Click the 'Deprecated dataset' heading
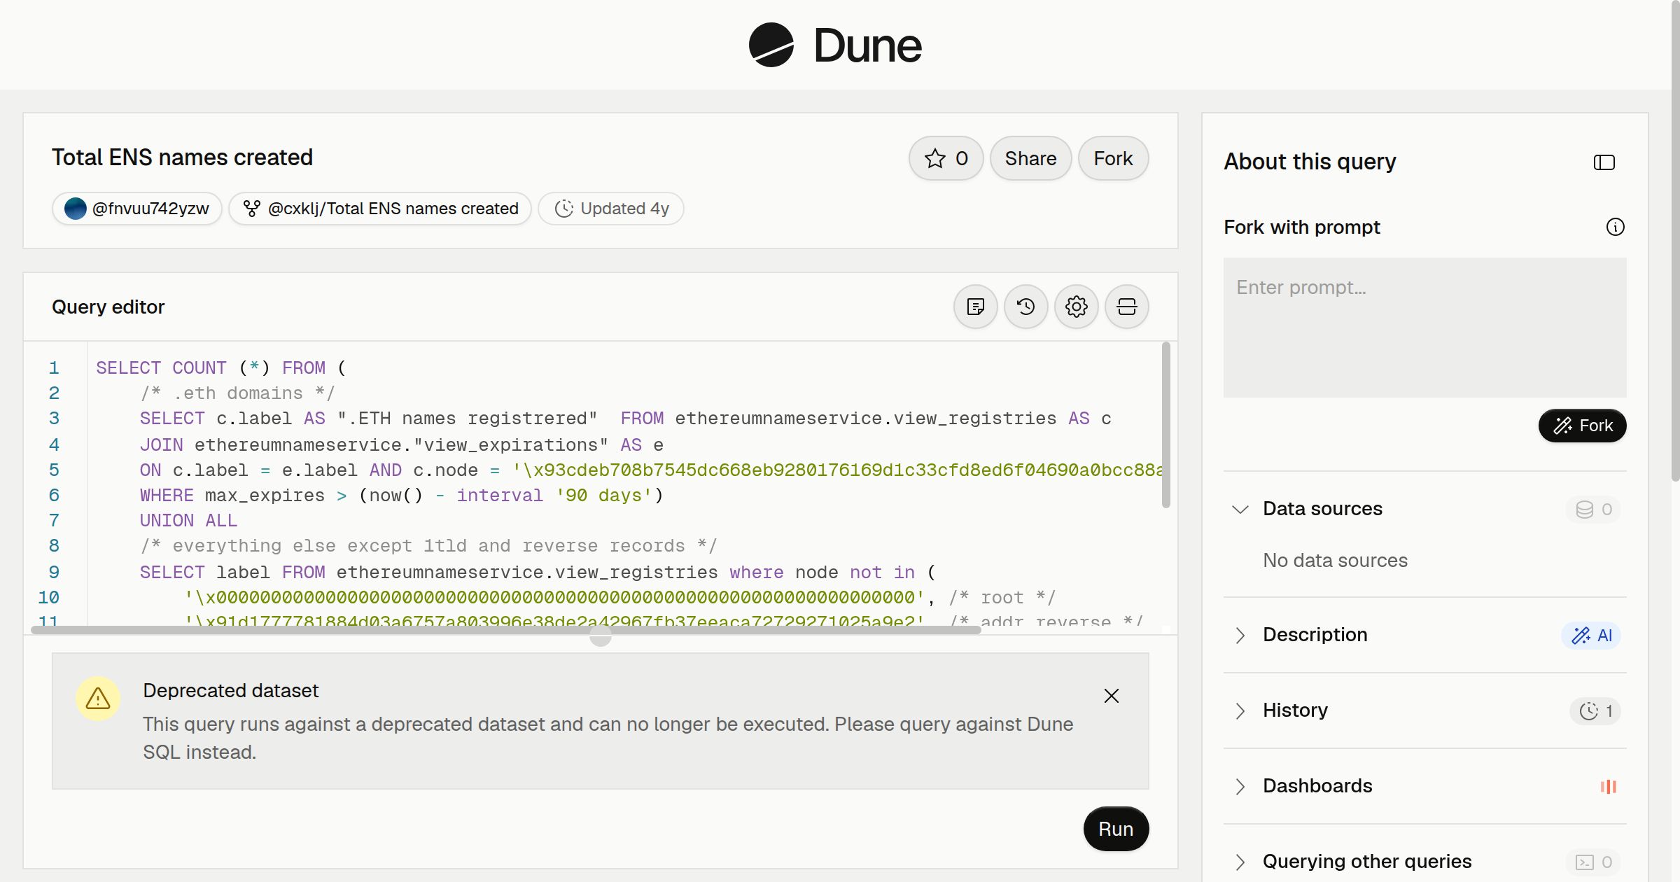Viewport: 1680px width, 882px height. pyautogui.click(x=230, y=690)
